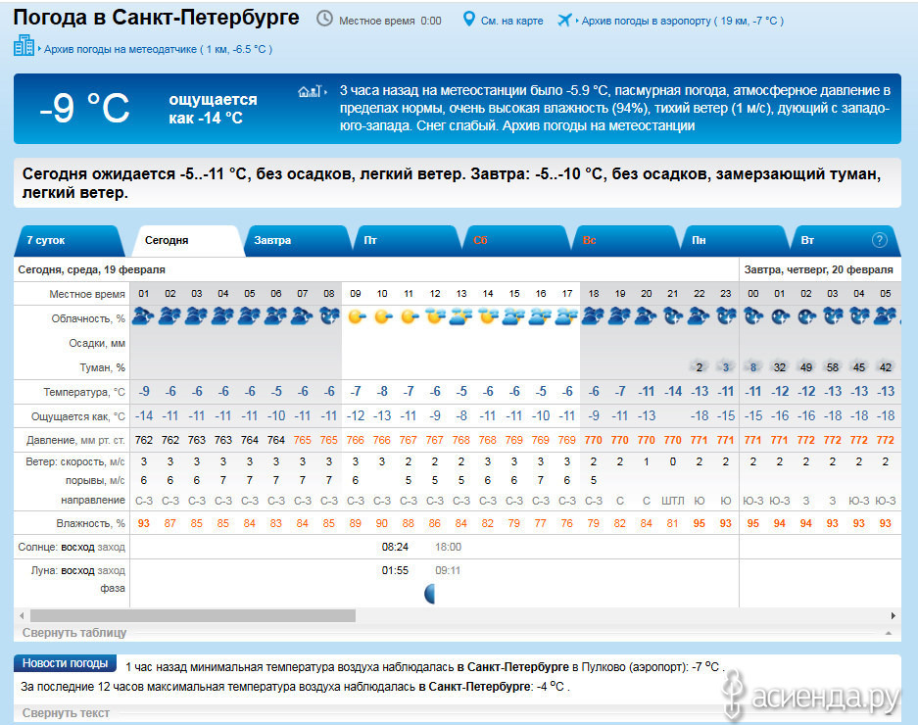Click the Облачность, % row label
918x725 pixels.
[88, 318]
